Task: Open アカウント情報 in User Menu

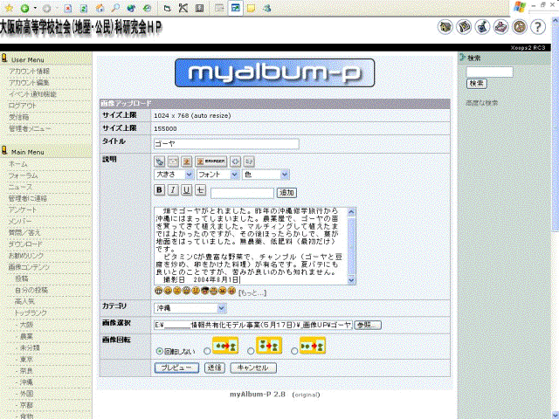Action: 29,72
